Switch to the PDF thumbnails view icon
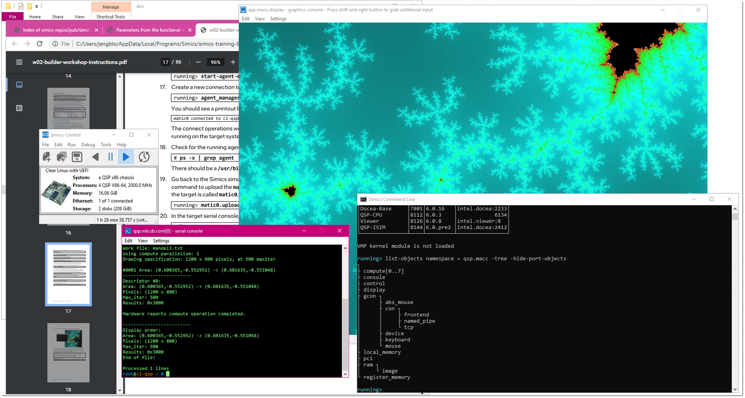The height and width of the screenshot is (398, 745). (19, 85)
